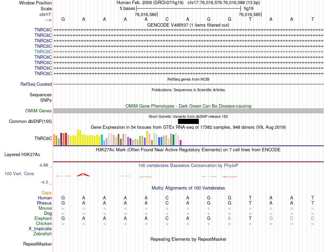The image size is (324, 252).
Task: Open the RefSeq genes from NCBI title
Action: 189,79
